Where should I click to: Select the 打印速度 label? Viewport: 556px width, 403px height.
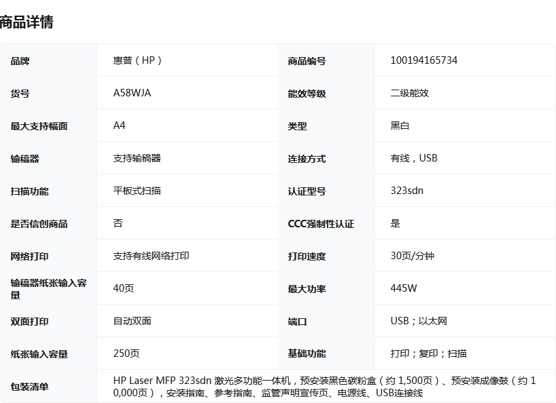pos(307,256)
